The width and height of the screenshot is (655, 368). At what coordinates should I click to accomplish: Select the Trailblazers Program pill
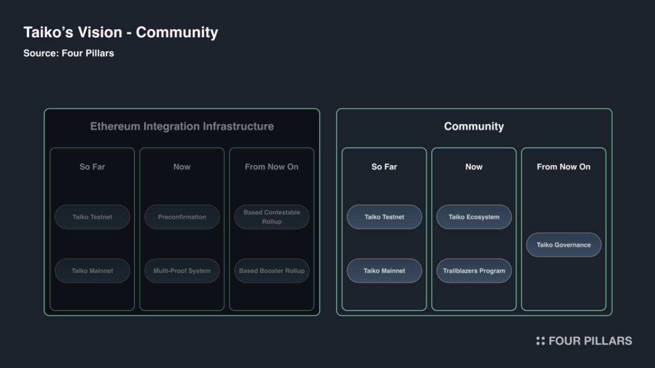(x=474, y=271)
